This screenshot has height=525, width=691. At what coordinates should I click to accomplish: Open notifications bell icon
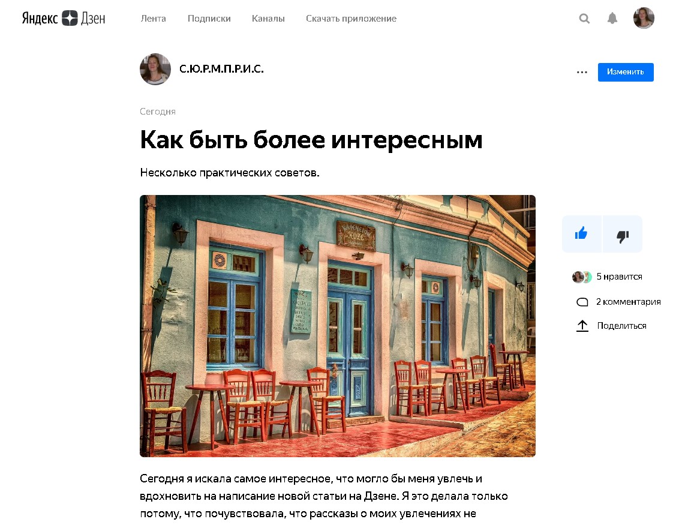[612, 19]
